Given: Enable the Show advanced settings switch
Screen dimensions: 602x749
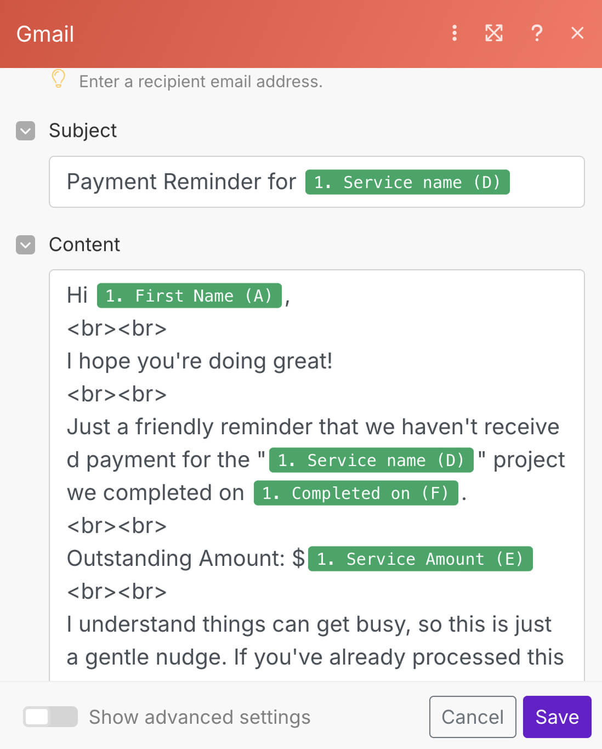Looking at the screenshot, I should [x=50, y=717].
